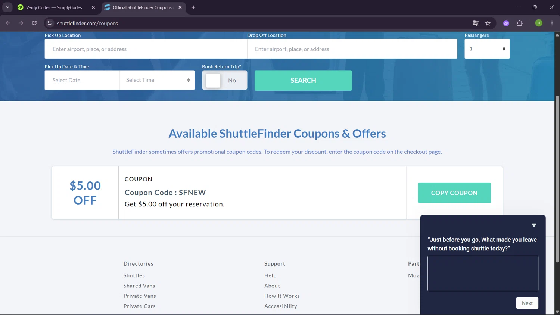View site information icon in address bar
560x315 pixels.
(50, 23)
